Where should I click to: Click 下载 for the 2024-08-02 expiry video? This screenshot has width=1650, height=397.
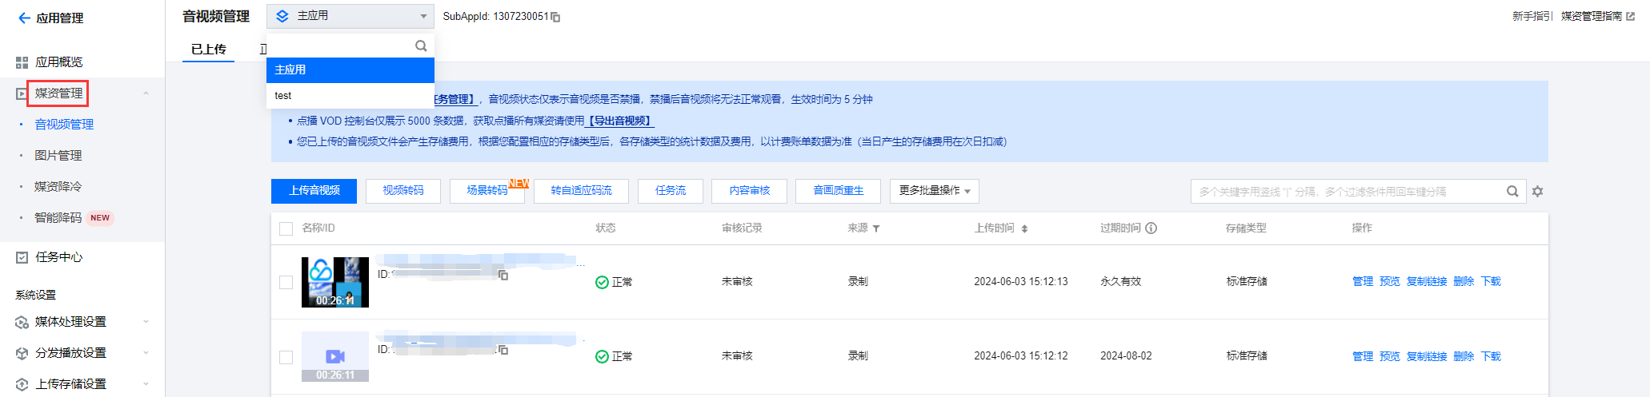[x=1491, y=357]
